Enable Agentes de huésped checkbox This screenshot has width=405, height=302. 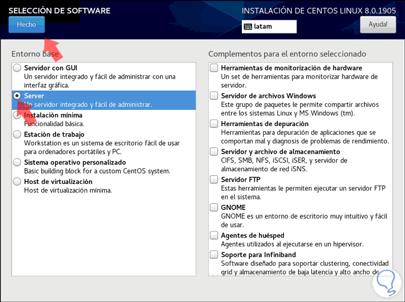click(x=214, y=235)
